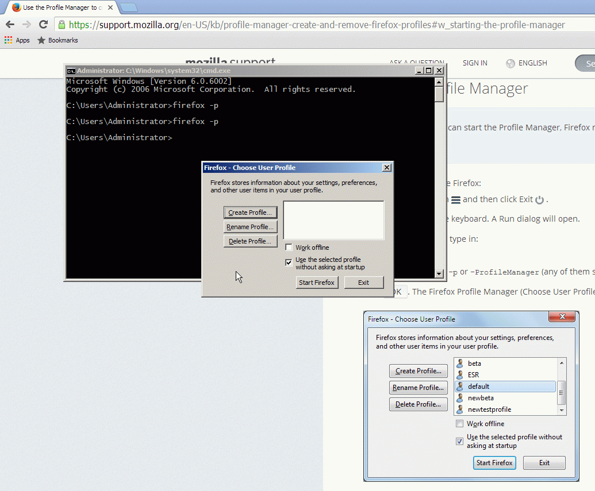Screen dimensions: 595x491
Task: Toggle 'Use the selected profile without asking' in screenshot
Action: (459, 442)
